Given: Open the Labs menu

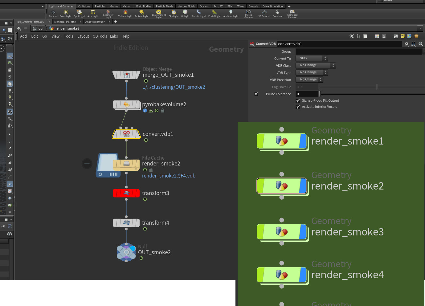Looking at the screenshot, I should (x=114, y=36).
